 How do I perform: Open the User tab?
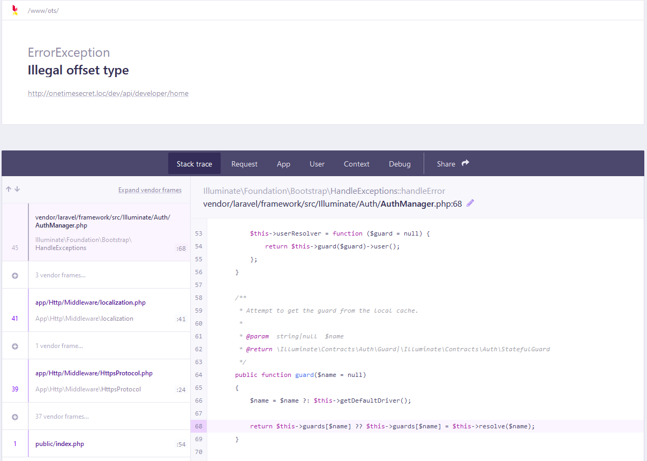click(317, 164)
